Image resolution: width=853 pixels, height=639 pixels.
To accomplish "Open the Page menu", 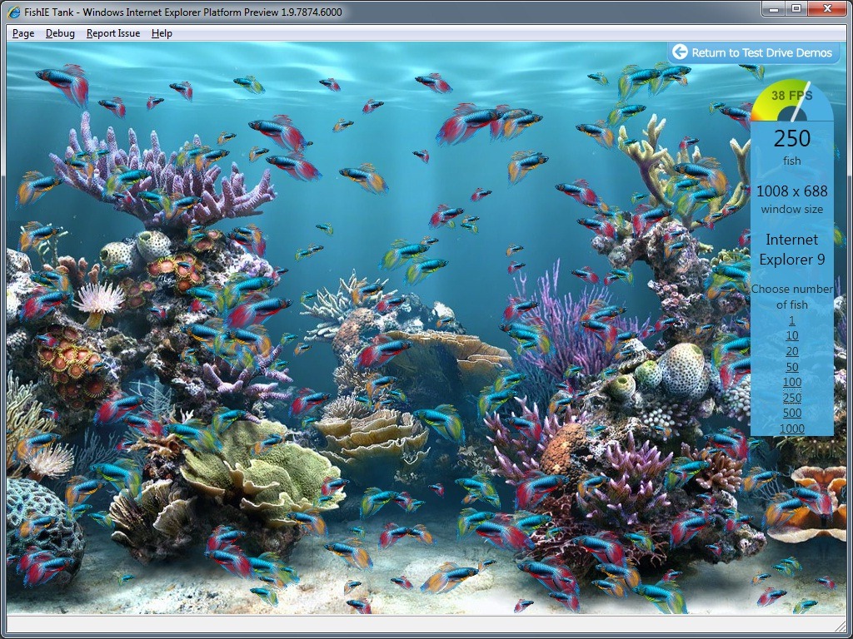I will point(23,33).
